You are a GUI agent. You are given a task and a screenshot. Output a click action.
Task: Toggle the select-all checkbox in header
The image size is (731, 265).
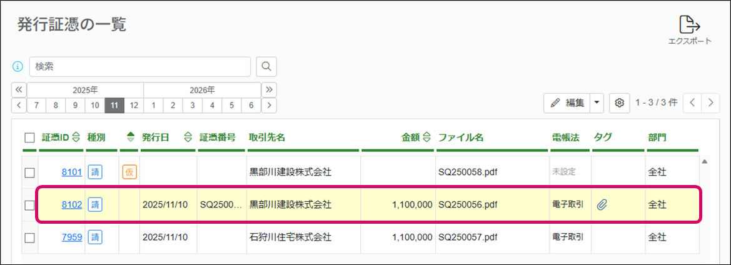click(29, 137)
